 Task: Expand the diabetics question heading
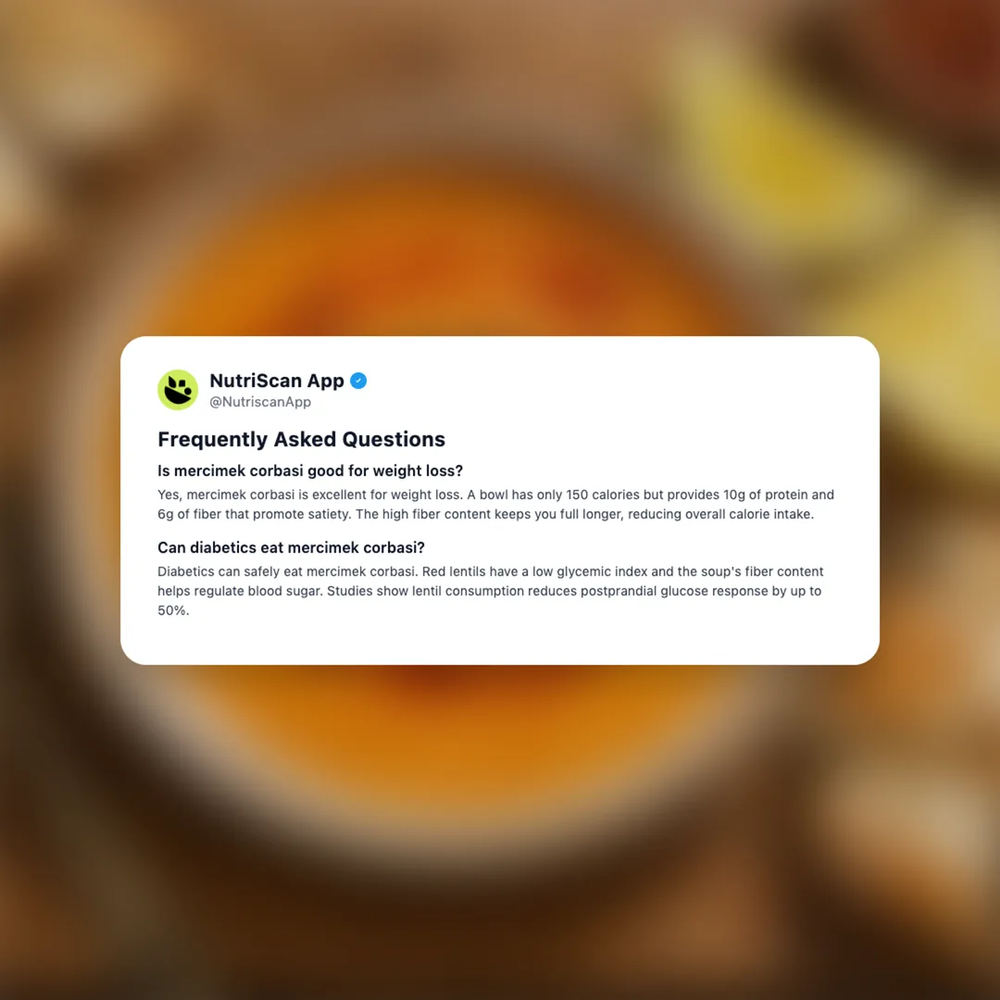(x=291, y=548)
